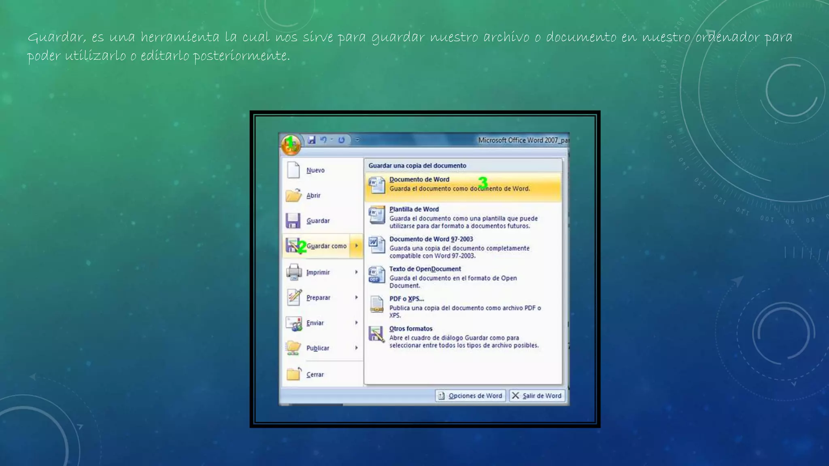Expand the Imprimir submenu arrow
The image size is (829, 466).
coord(356,272)
